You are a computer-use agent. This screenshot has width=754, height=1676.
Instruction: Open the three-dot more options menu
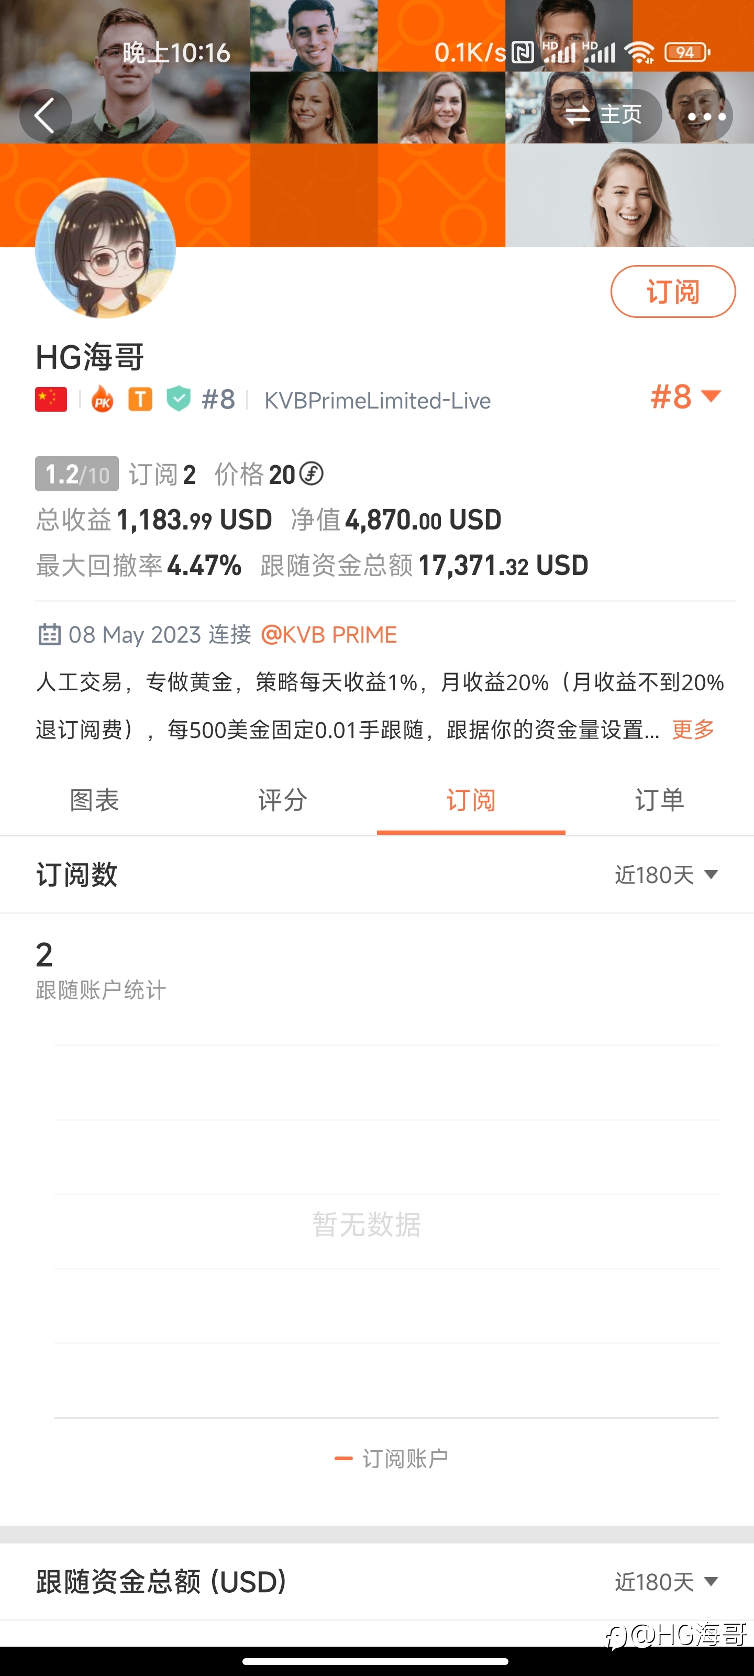pos(706,116)
